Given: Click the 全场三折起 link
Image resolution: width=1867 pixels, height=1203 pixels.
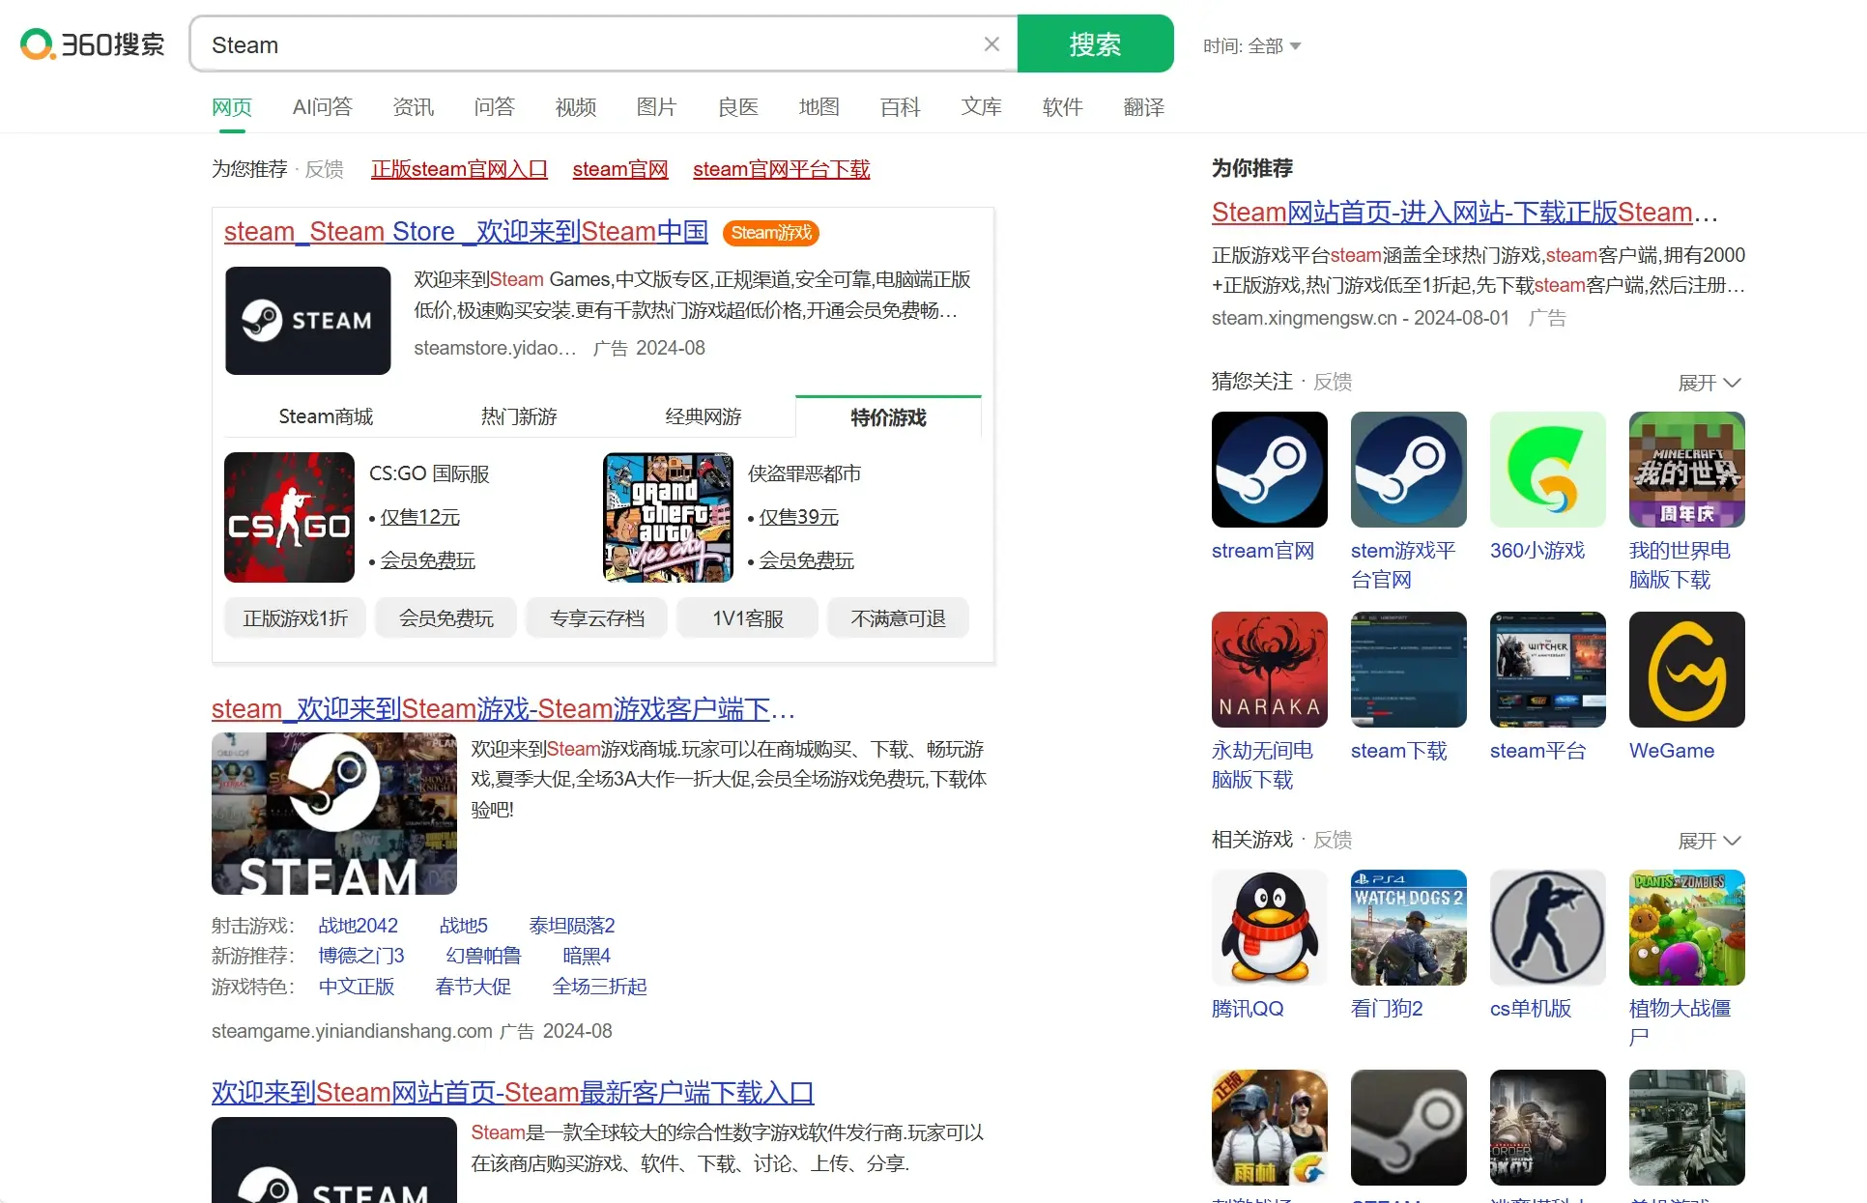Looking at the screenshot, I should tap(599, 987).
